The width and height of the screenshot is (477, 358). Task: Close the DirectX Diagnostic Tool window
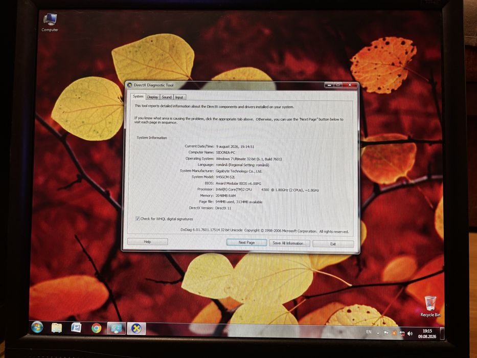tap(350, 85)
